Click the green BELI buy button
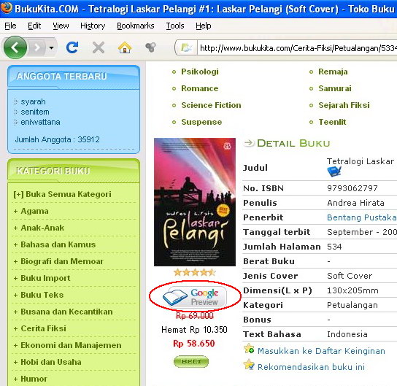Image resolution: width=397 pixels, height=386 pixels. coord(191,361)
